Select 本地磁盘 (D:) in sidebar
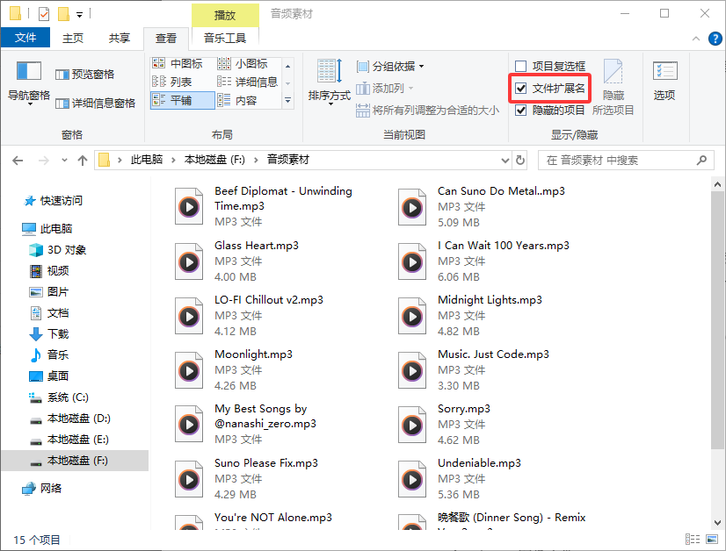Viewport: 726px width, 551px height. click(69, 419)
